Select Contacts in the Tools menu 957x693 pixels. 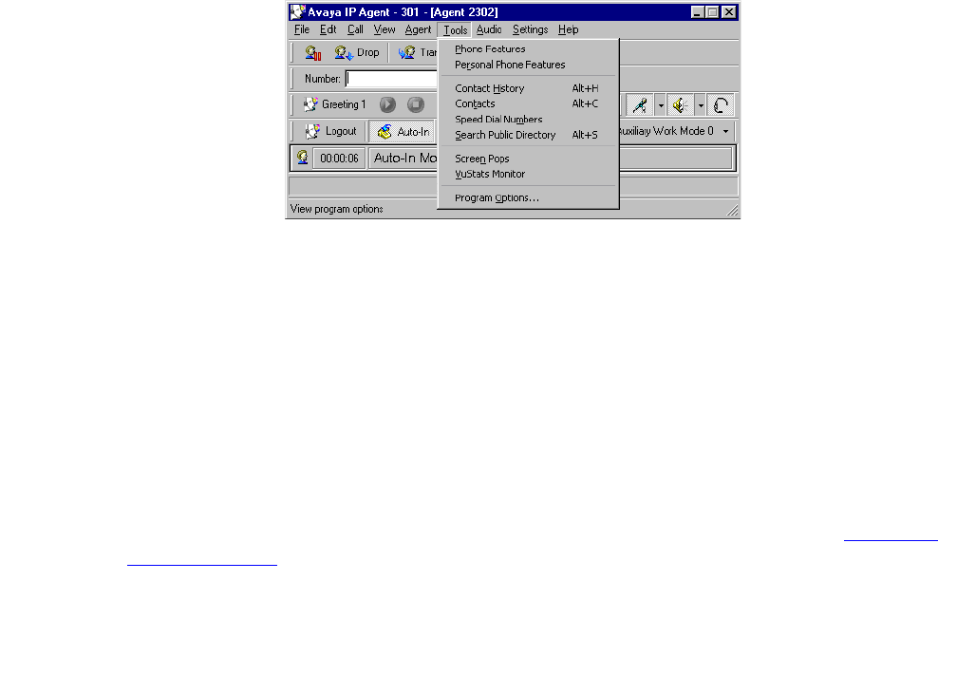click(529, 103)
